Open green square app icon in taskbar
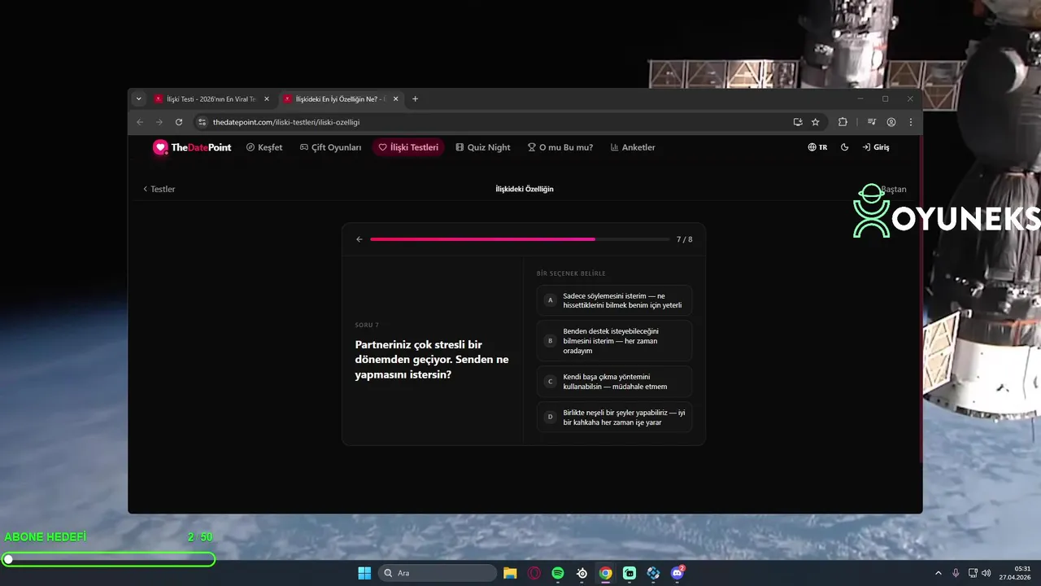The height and width of the screenshot is (586, 1041). [x=629, y=573]
